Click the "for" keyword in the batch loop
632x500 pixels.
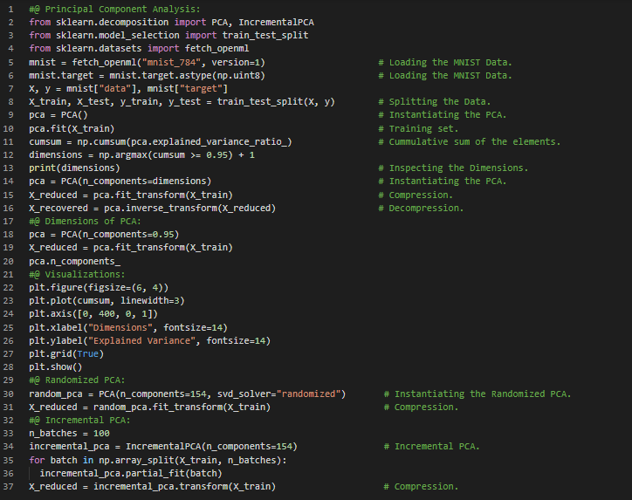pyautogui.click(x=37, y=460)
